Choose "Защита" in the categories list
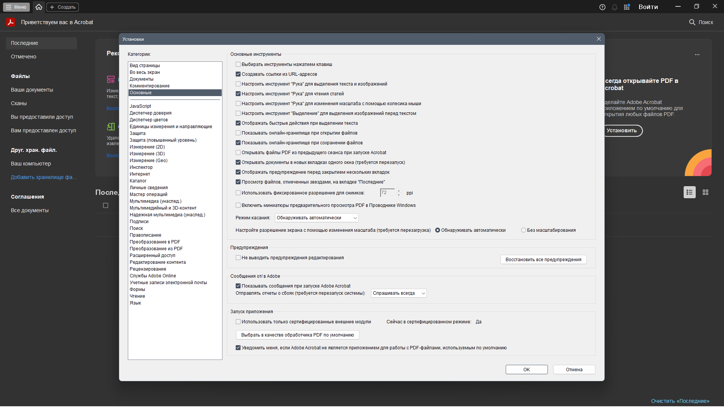The width and height of the screenshot is (724, 407). point(138,133)
